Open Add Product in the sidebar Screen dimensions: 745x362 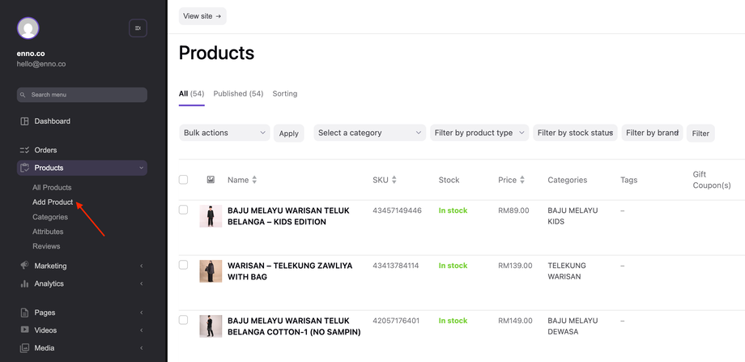tap(53, 202)
